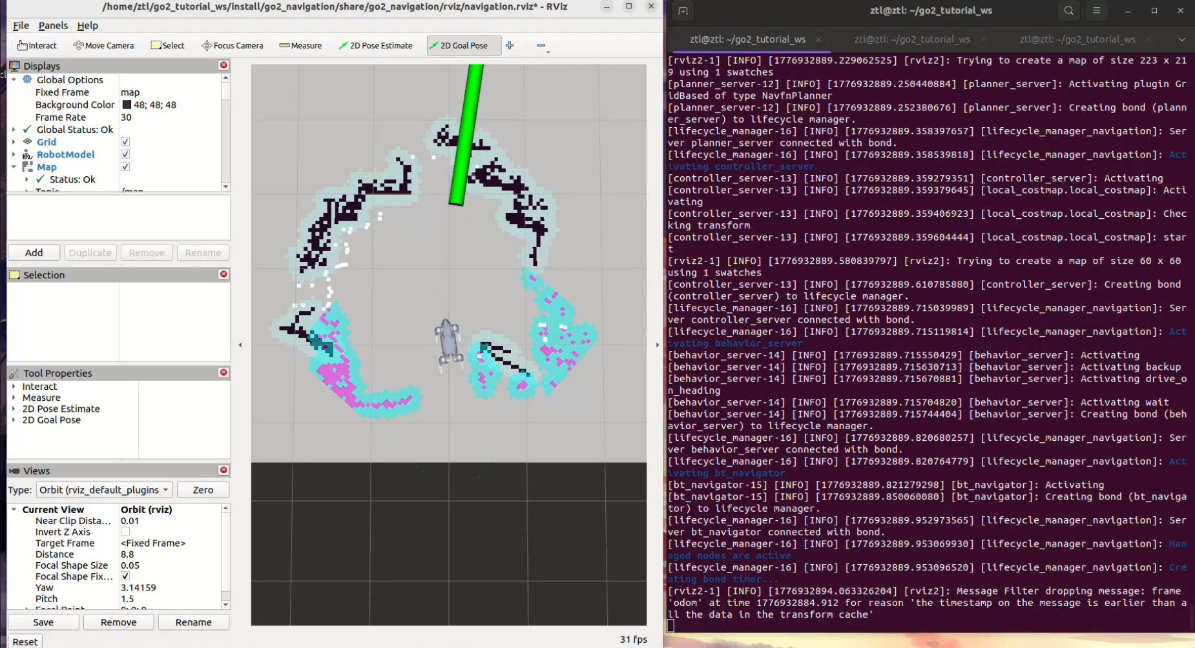1195x648 pixels.
Task: Enable the Invert Z Axis checkbox
Action: point(125,532)
